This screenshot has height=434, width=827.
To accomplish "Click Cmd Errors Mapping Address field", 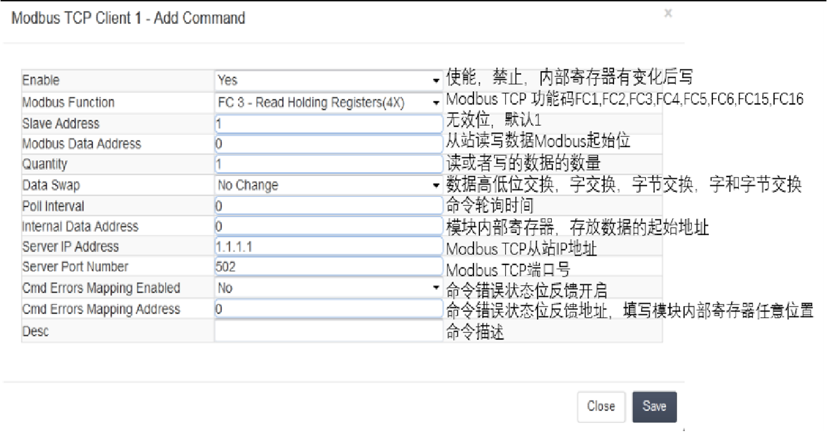I will point(328,309).
